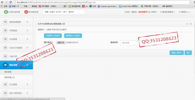Click the 栏目&文档管理 sidebar menu icon
The image size is (195, 100).
(5, 48)
